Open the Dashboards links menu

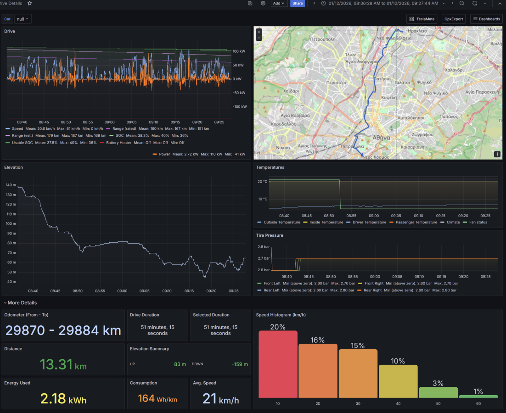tap(486, 19)
